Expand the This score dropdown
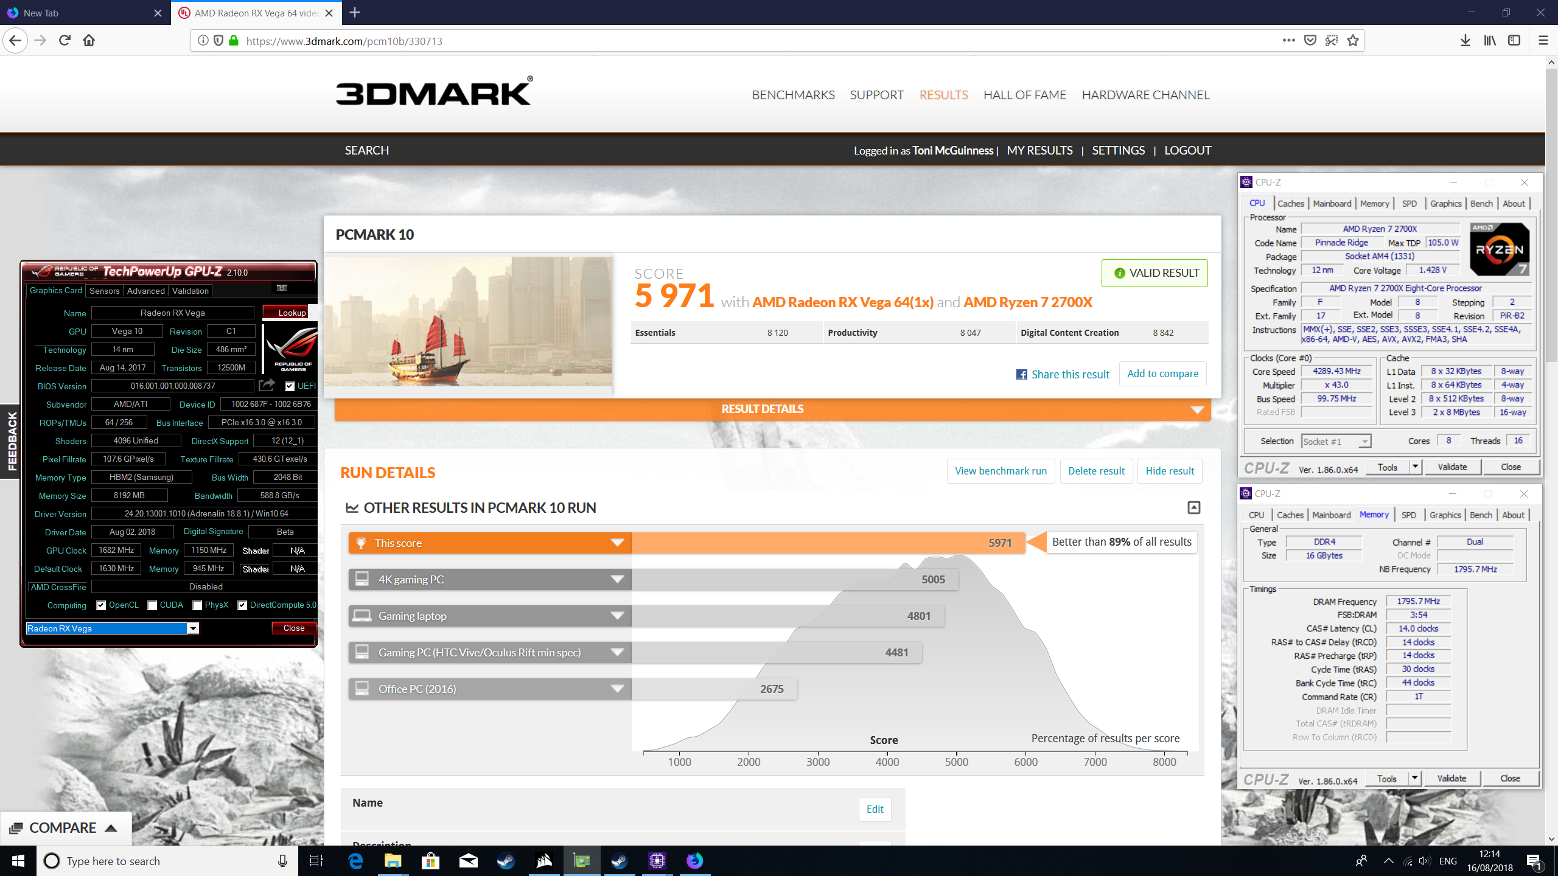 [x=617, y=543]
